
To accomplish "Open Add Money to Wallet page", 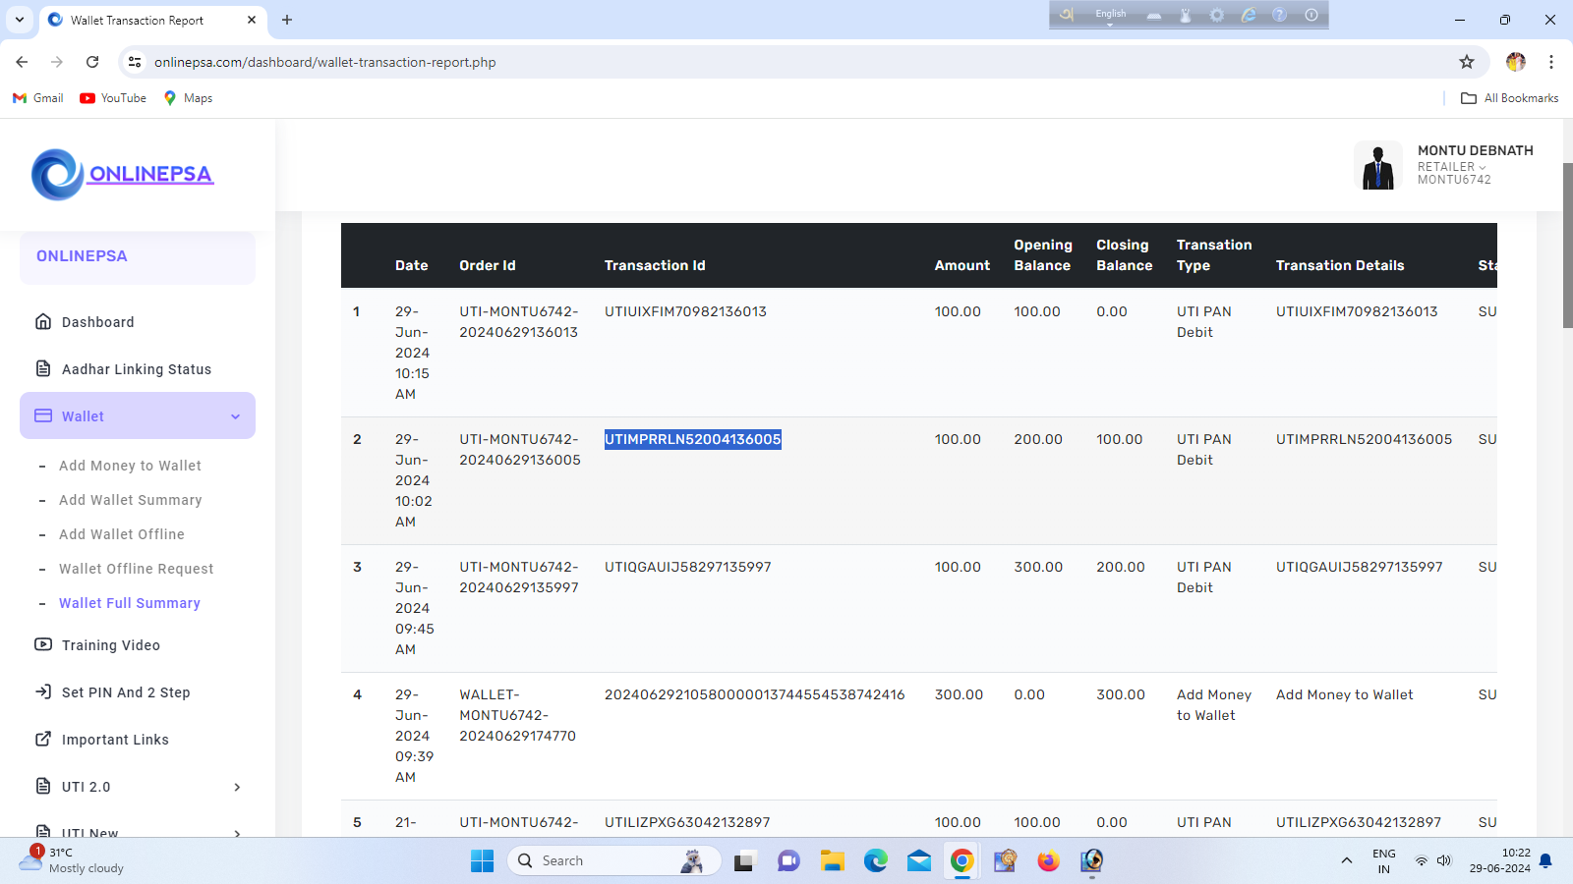I will [130, 466].
